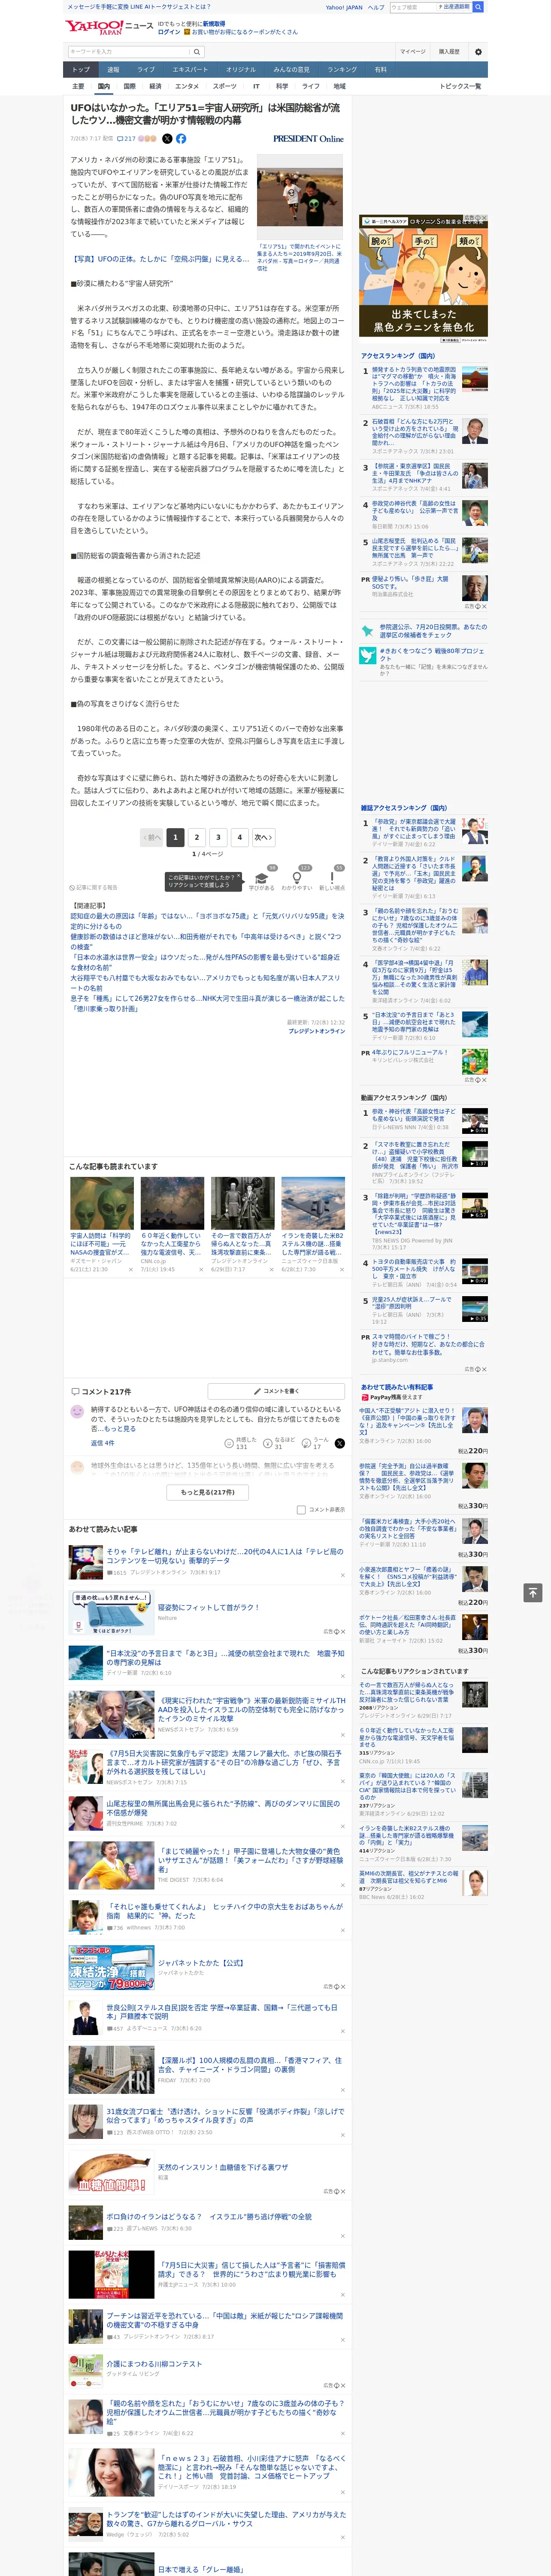Screen dimensions: 551x2576
Task: Open the settings gear in the header
Action: click(478, 51)
